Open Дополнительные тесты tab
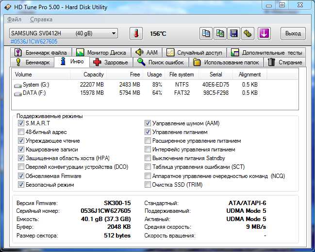 (266, 52)
